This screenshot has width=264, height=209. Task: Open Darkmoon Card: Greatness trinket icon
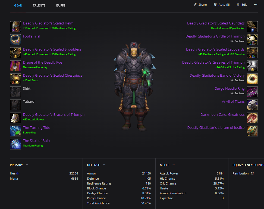pyautogui.click(x=252, y=118)
